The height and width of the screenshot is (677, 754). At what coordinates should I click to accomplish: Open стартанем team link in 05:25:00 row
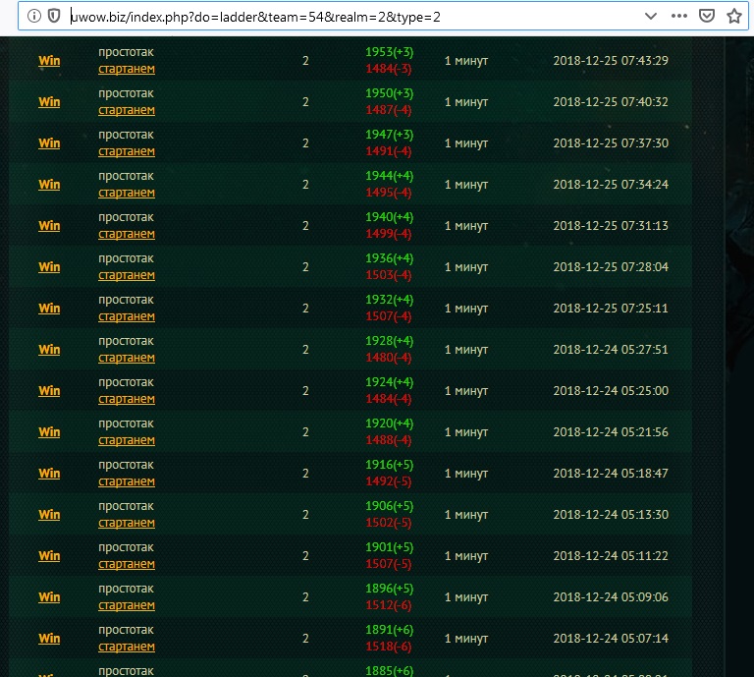(x=127, y=400)
